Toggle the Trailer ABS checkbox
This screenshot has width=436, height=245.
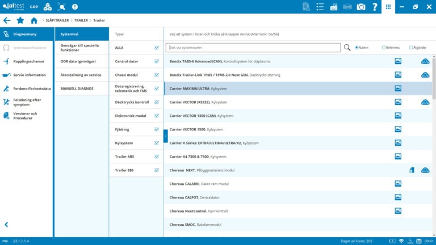[157, 157]
